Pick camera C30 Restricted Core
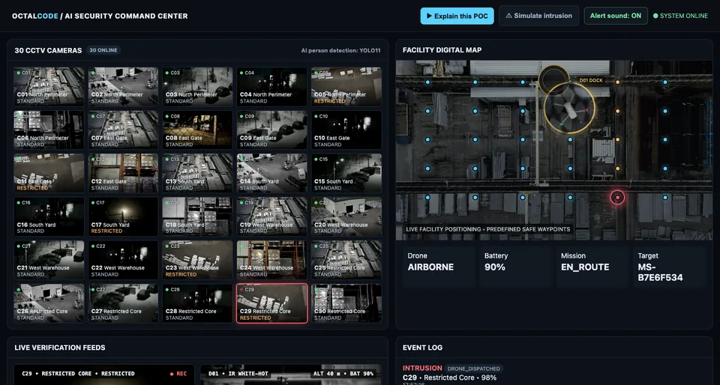 (346, 303)
